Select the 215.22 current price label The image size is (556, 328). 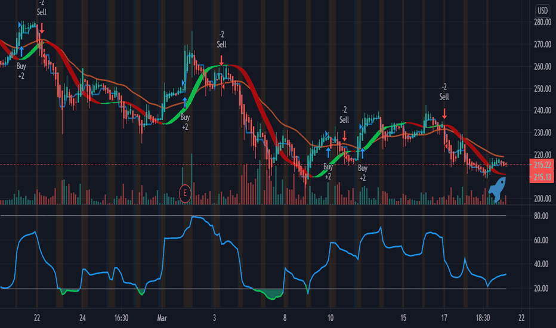pyautogui.click(x=542, y=165)
